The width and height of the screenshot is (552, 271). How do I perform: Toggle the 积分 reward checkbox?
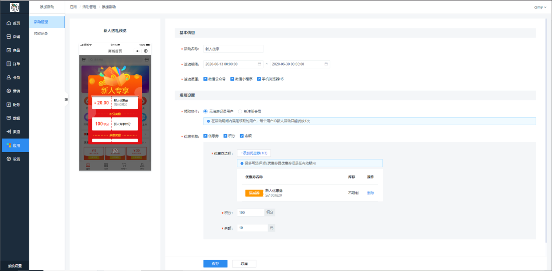click(225, 136)
